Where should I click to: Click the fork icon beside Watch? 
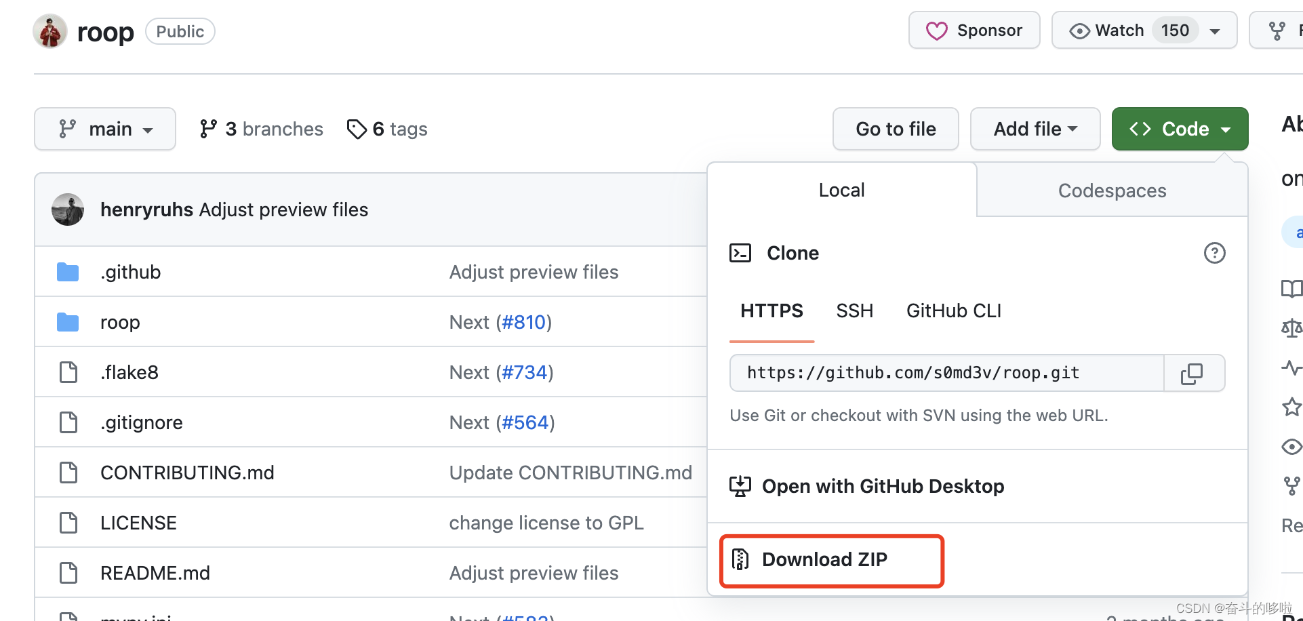(1277, 31)
